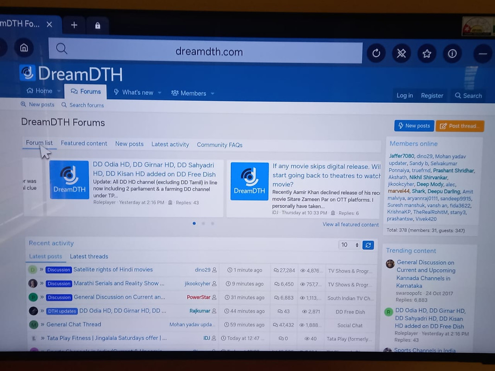Click the bookmark star icon

[x=427, y=53]
